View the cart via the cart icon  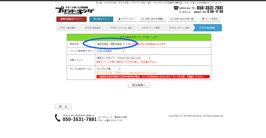[203, 19]
